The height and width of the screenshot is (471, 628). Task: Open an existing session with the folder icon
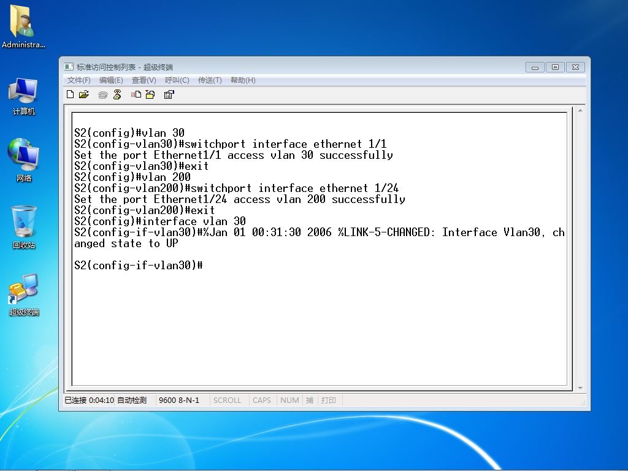tap(84, 94)
